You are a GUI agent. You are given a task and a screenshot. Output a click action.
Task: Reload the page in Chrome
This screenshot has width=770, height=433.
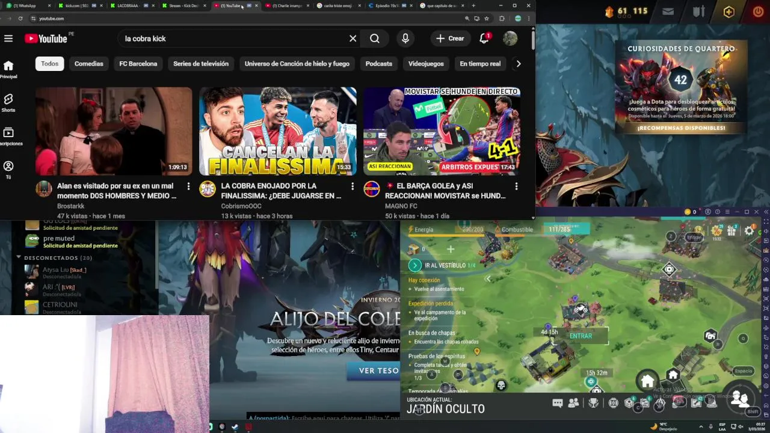(20, 19)
